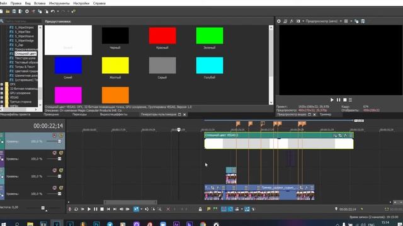Open the Undo history dropdown arrow
403x226 pixels.
58,11
